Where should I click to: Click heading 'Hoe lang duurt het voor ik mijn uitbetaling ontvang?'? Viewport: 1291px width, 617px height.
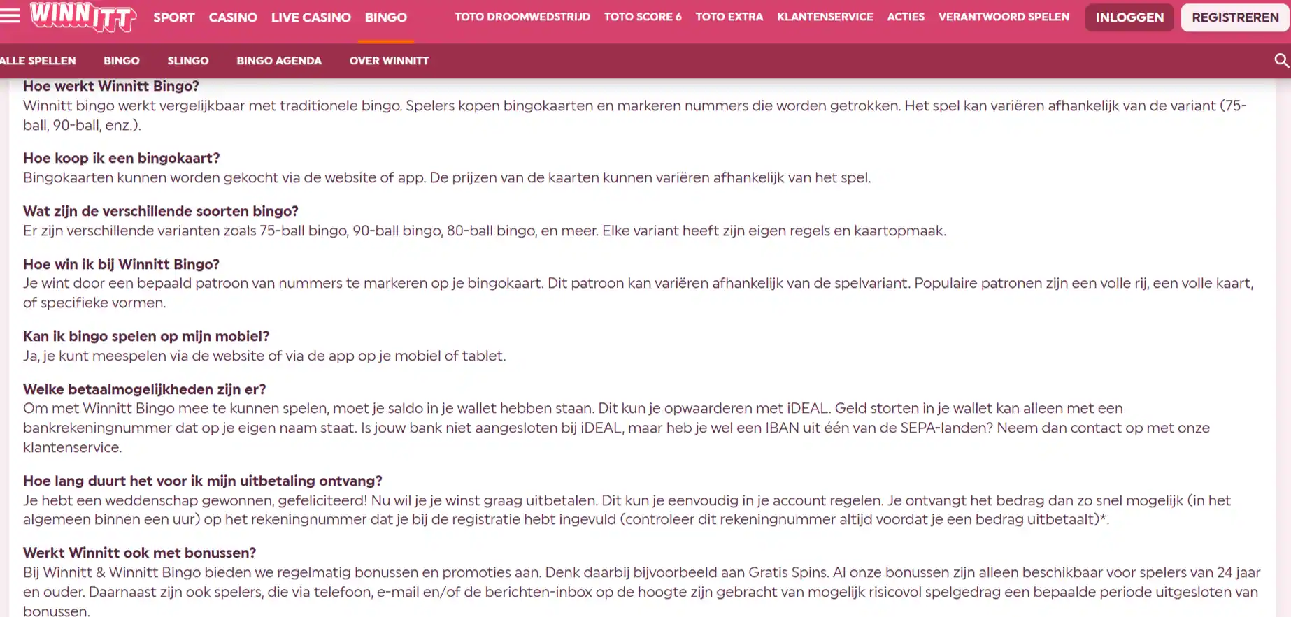(203, 481)
